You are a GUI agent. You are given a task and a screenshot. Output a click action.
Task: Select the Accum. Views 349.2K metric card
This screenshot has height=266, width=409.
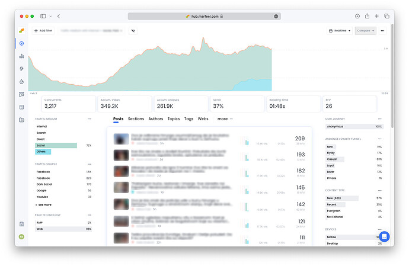coord(124,104)
